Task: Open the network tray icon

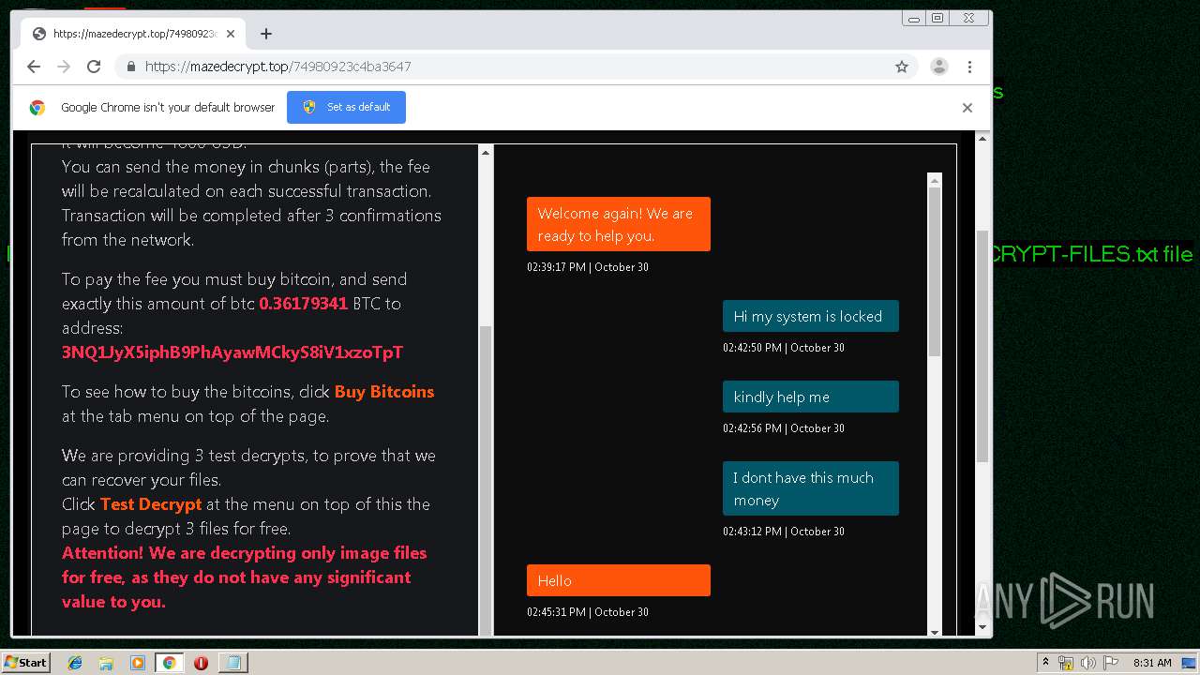Action: (x=1066, y=663)
